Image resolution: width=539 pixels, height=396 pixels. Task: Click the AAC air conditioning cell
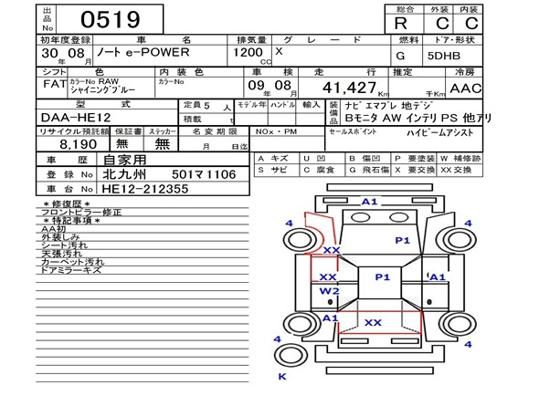tap(466, 89)
